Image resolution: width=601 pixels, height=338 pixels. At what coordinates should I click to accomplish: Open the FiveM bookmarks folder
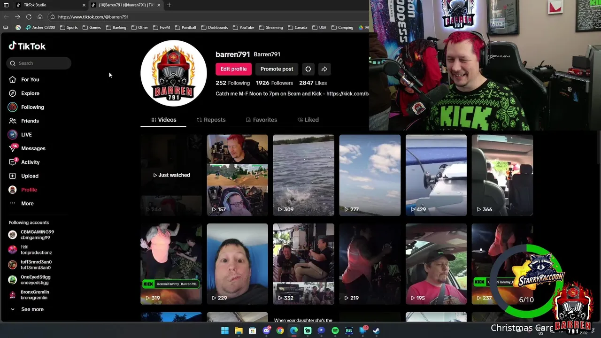(161, 28)
